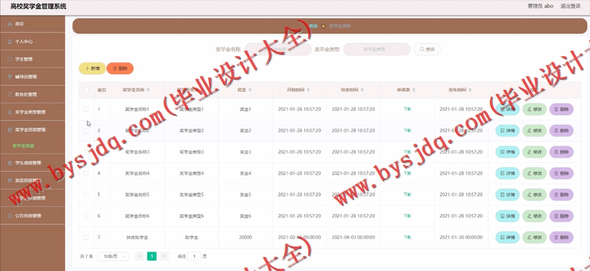This screenshot has height=271, width=590.
Task: Check the checkbox for row 7
Action: pyautogui.click(x=86, y=238)
